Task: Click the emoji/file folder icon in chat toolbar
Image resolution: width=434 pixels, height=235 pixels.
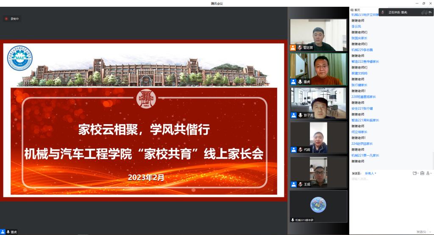Action: coord(415,173)
